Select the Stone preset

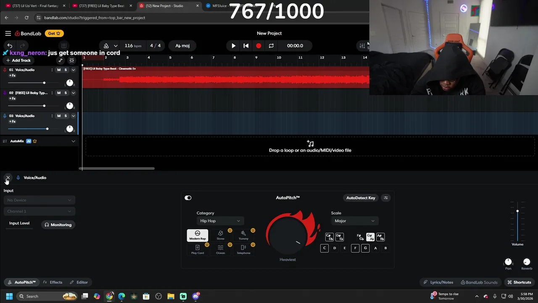(221, 235)
